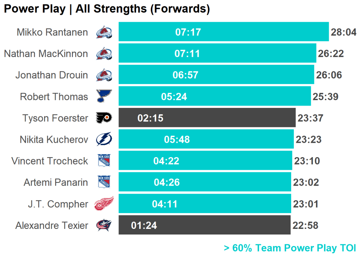360x257 pixels.
Task: Click the Avalanche logo next to Jonathan Drouin
Action: coord(104,75)
